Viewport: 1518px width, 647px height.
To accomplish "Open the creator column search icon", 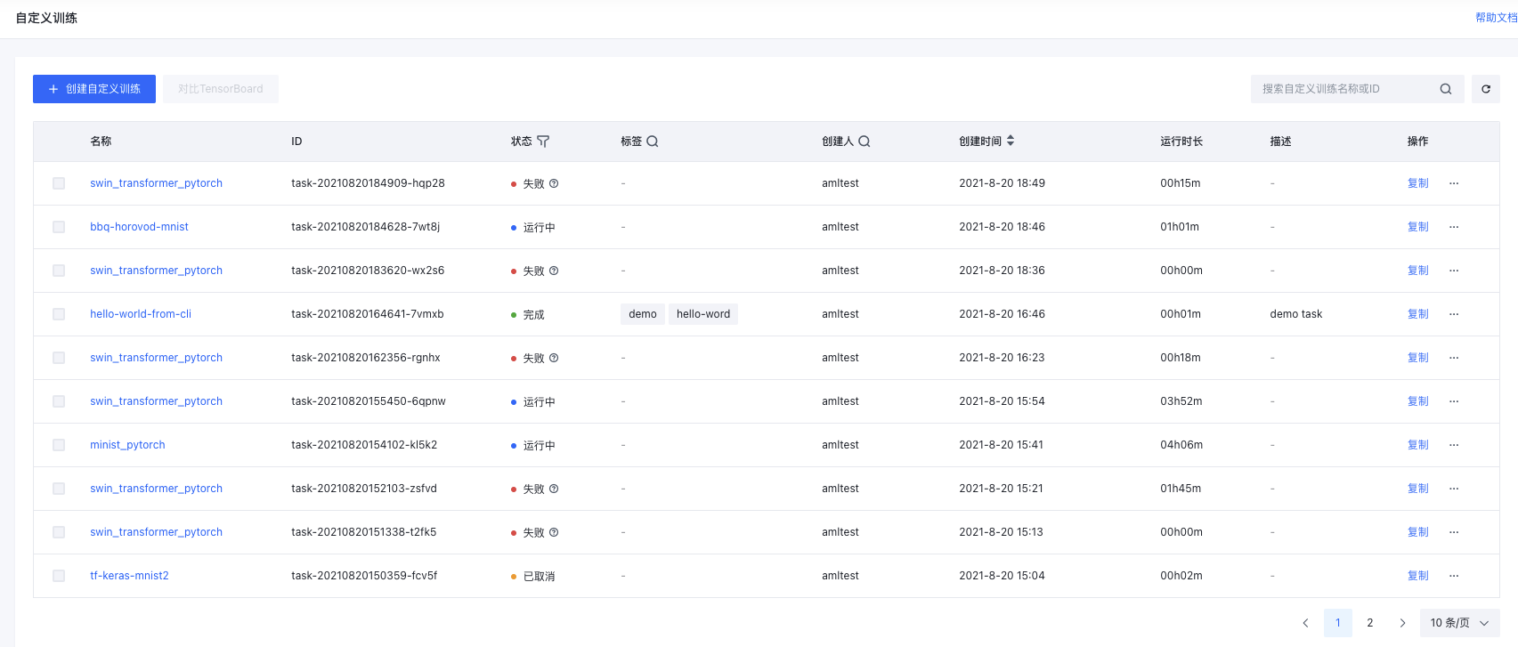I will (x=865, y=142).
